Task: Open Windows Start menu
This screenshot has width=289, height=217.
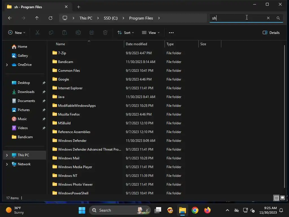Action: tap(82, 210)
